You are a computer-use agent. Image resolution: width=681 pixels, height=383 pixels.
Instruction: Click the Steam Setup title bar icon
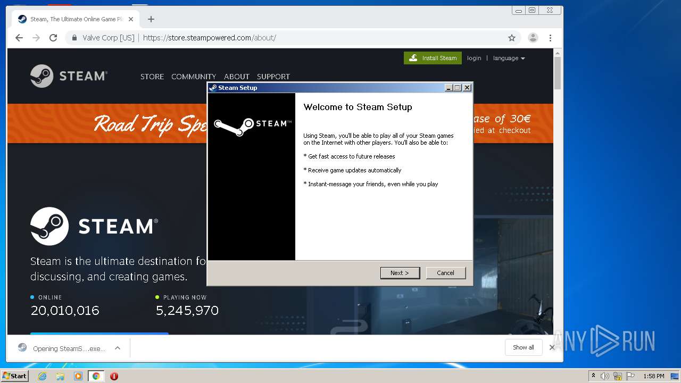[213, 88]
